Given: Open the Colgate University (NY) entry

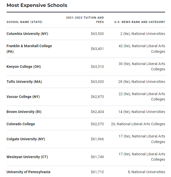Looking at the screenshot, I should pos(26,139).
